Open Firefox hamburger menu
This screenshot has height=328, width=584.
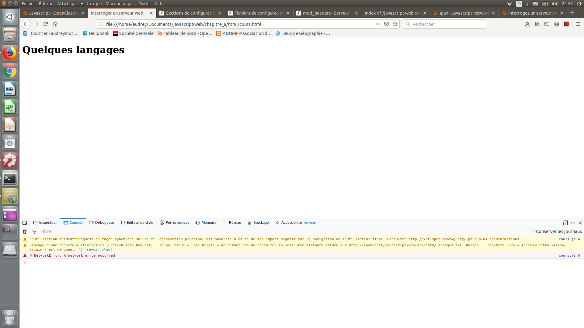pos(579,24)
